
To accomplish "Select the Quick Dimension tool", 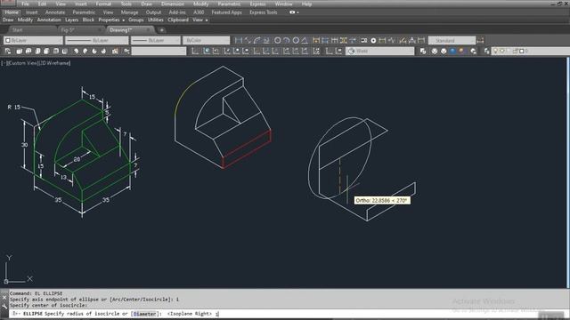I will [316, 40].
